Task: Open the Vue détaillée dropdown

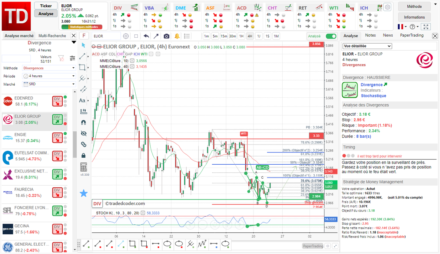Action: click(x=367, y=46)
